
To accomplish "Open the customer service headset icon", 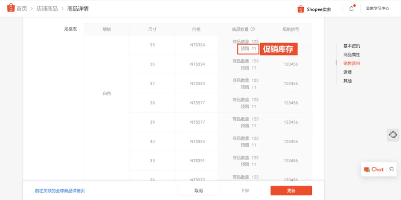I will click(x=393, y=135).
